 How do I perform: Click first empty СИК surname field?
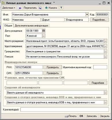pos(22,83)
